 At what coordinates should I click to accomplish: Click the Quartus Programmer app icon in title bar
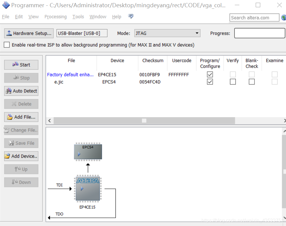pos(6,5)
